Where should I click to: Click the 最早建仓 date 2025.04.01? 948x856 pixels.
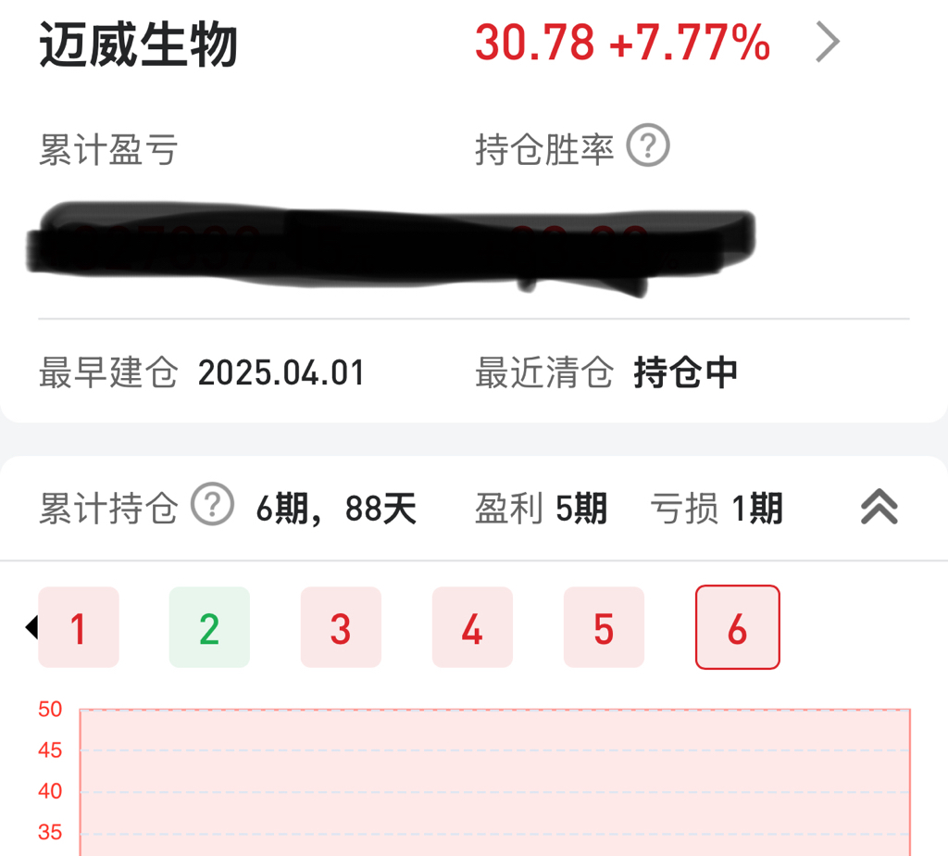[x=281, y=372]
